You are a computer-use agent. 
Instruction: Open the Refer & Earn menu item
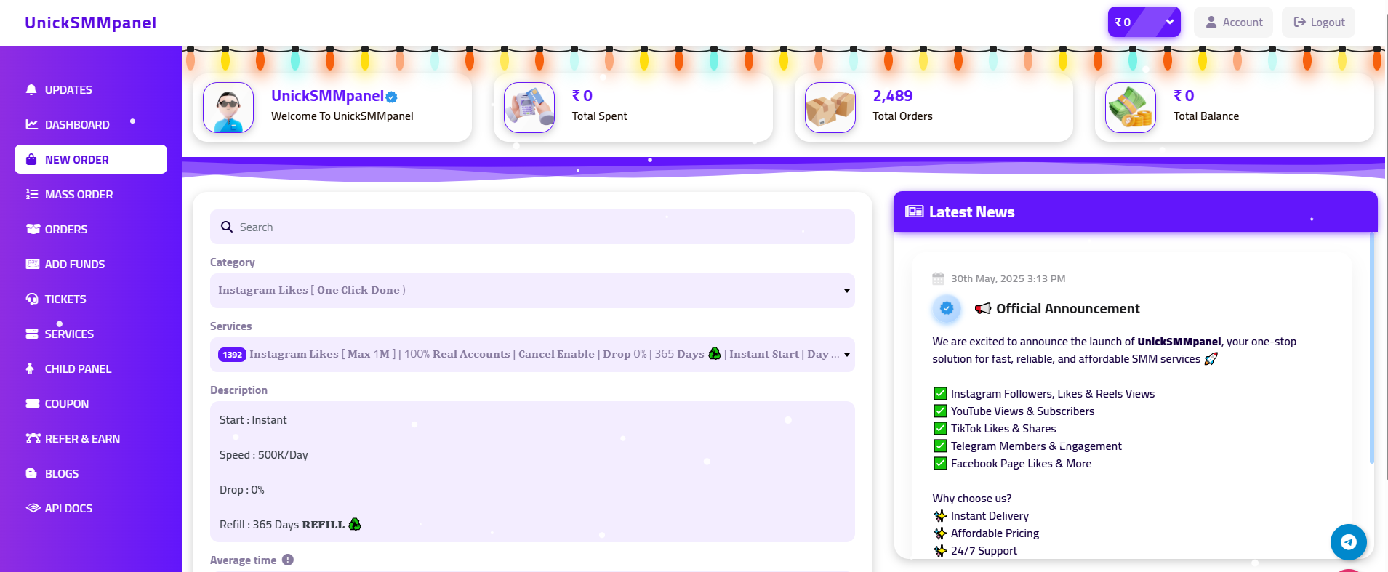tap(82, 438)
